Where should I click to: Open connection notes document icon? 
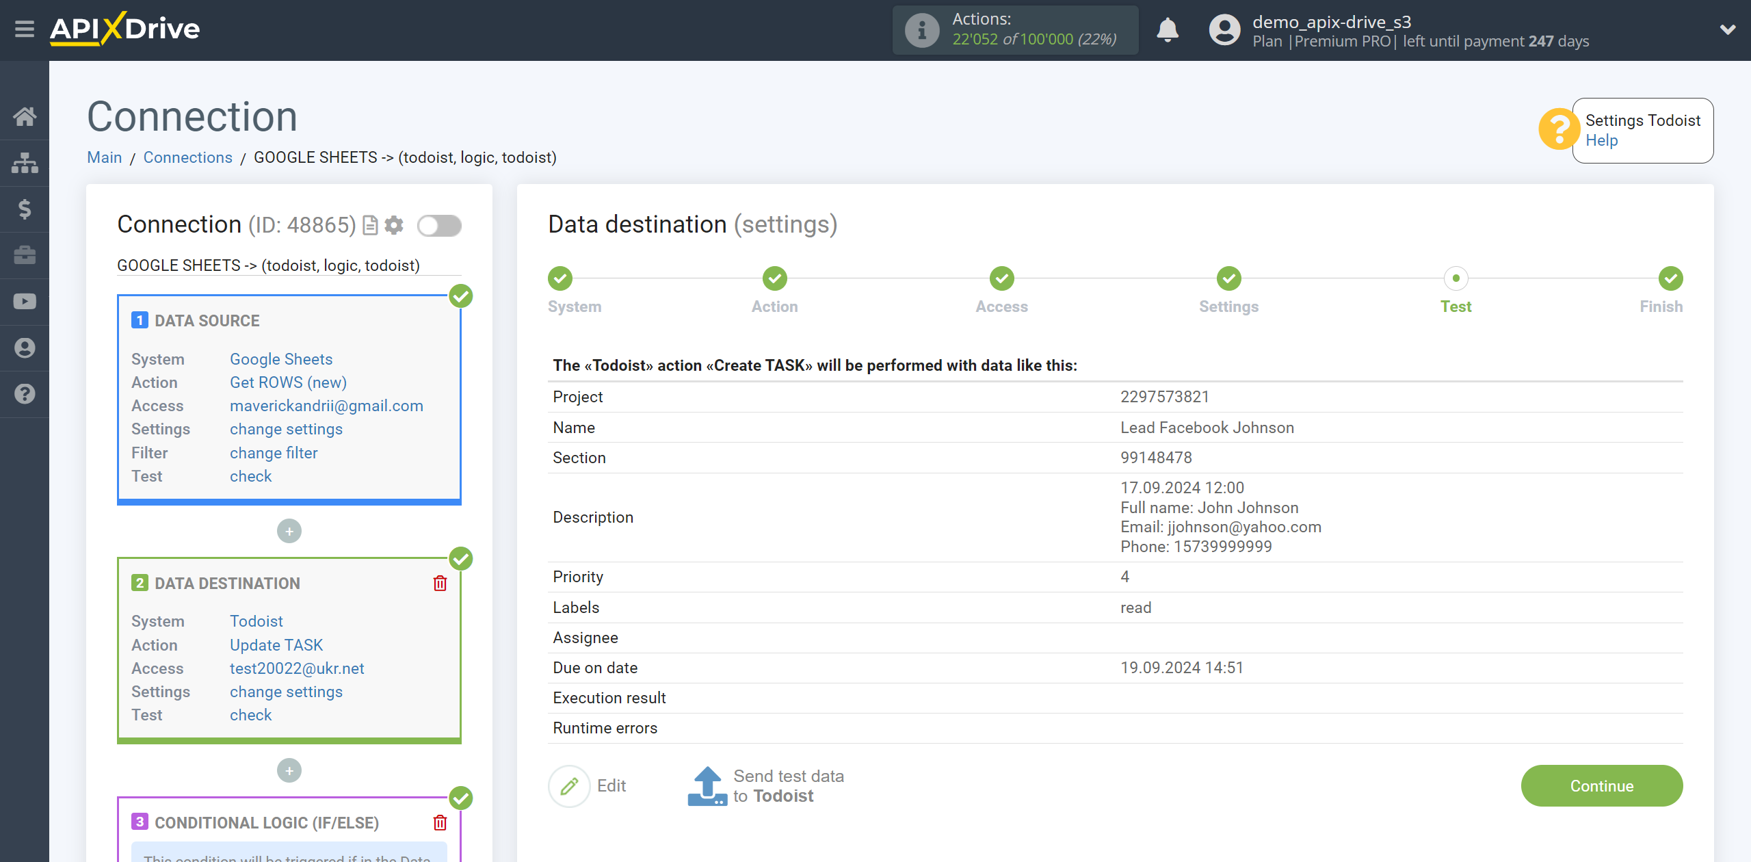click(370, 225)
